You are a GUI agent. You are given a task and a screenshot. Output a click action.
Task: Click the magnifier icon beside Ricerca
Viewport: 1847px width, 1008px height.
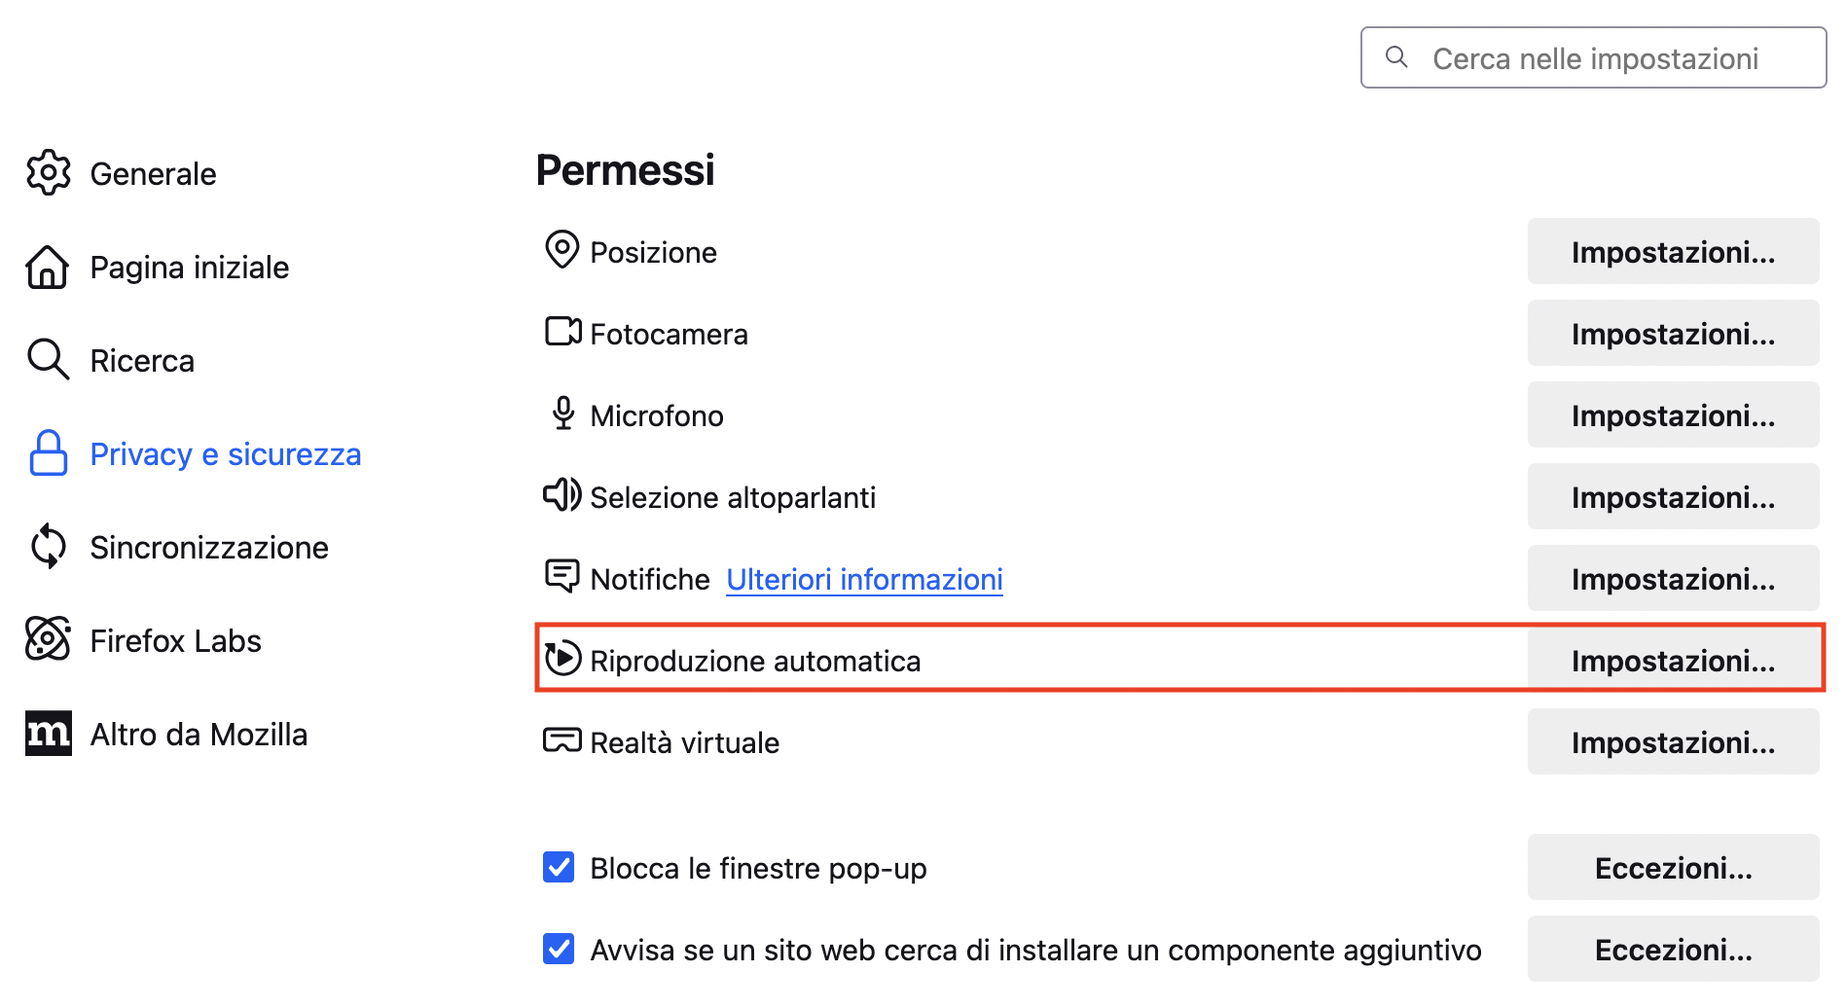(48, 360)
